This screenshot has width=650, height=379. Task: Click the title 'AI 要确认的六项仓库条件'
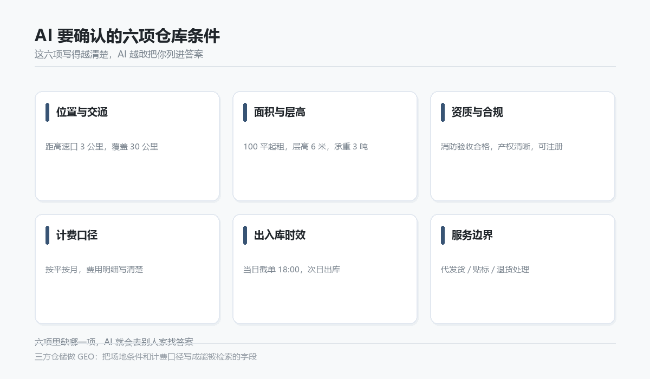point(127,36)
